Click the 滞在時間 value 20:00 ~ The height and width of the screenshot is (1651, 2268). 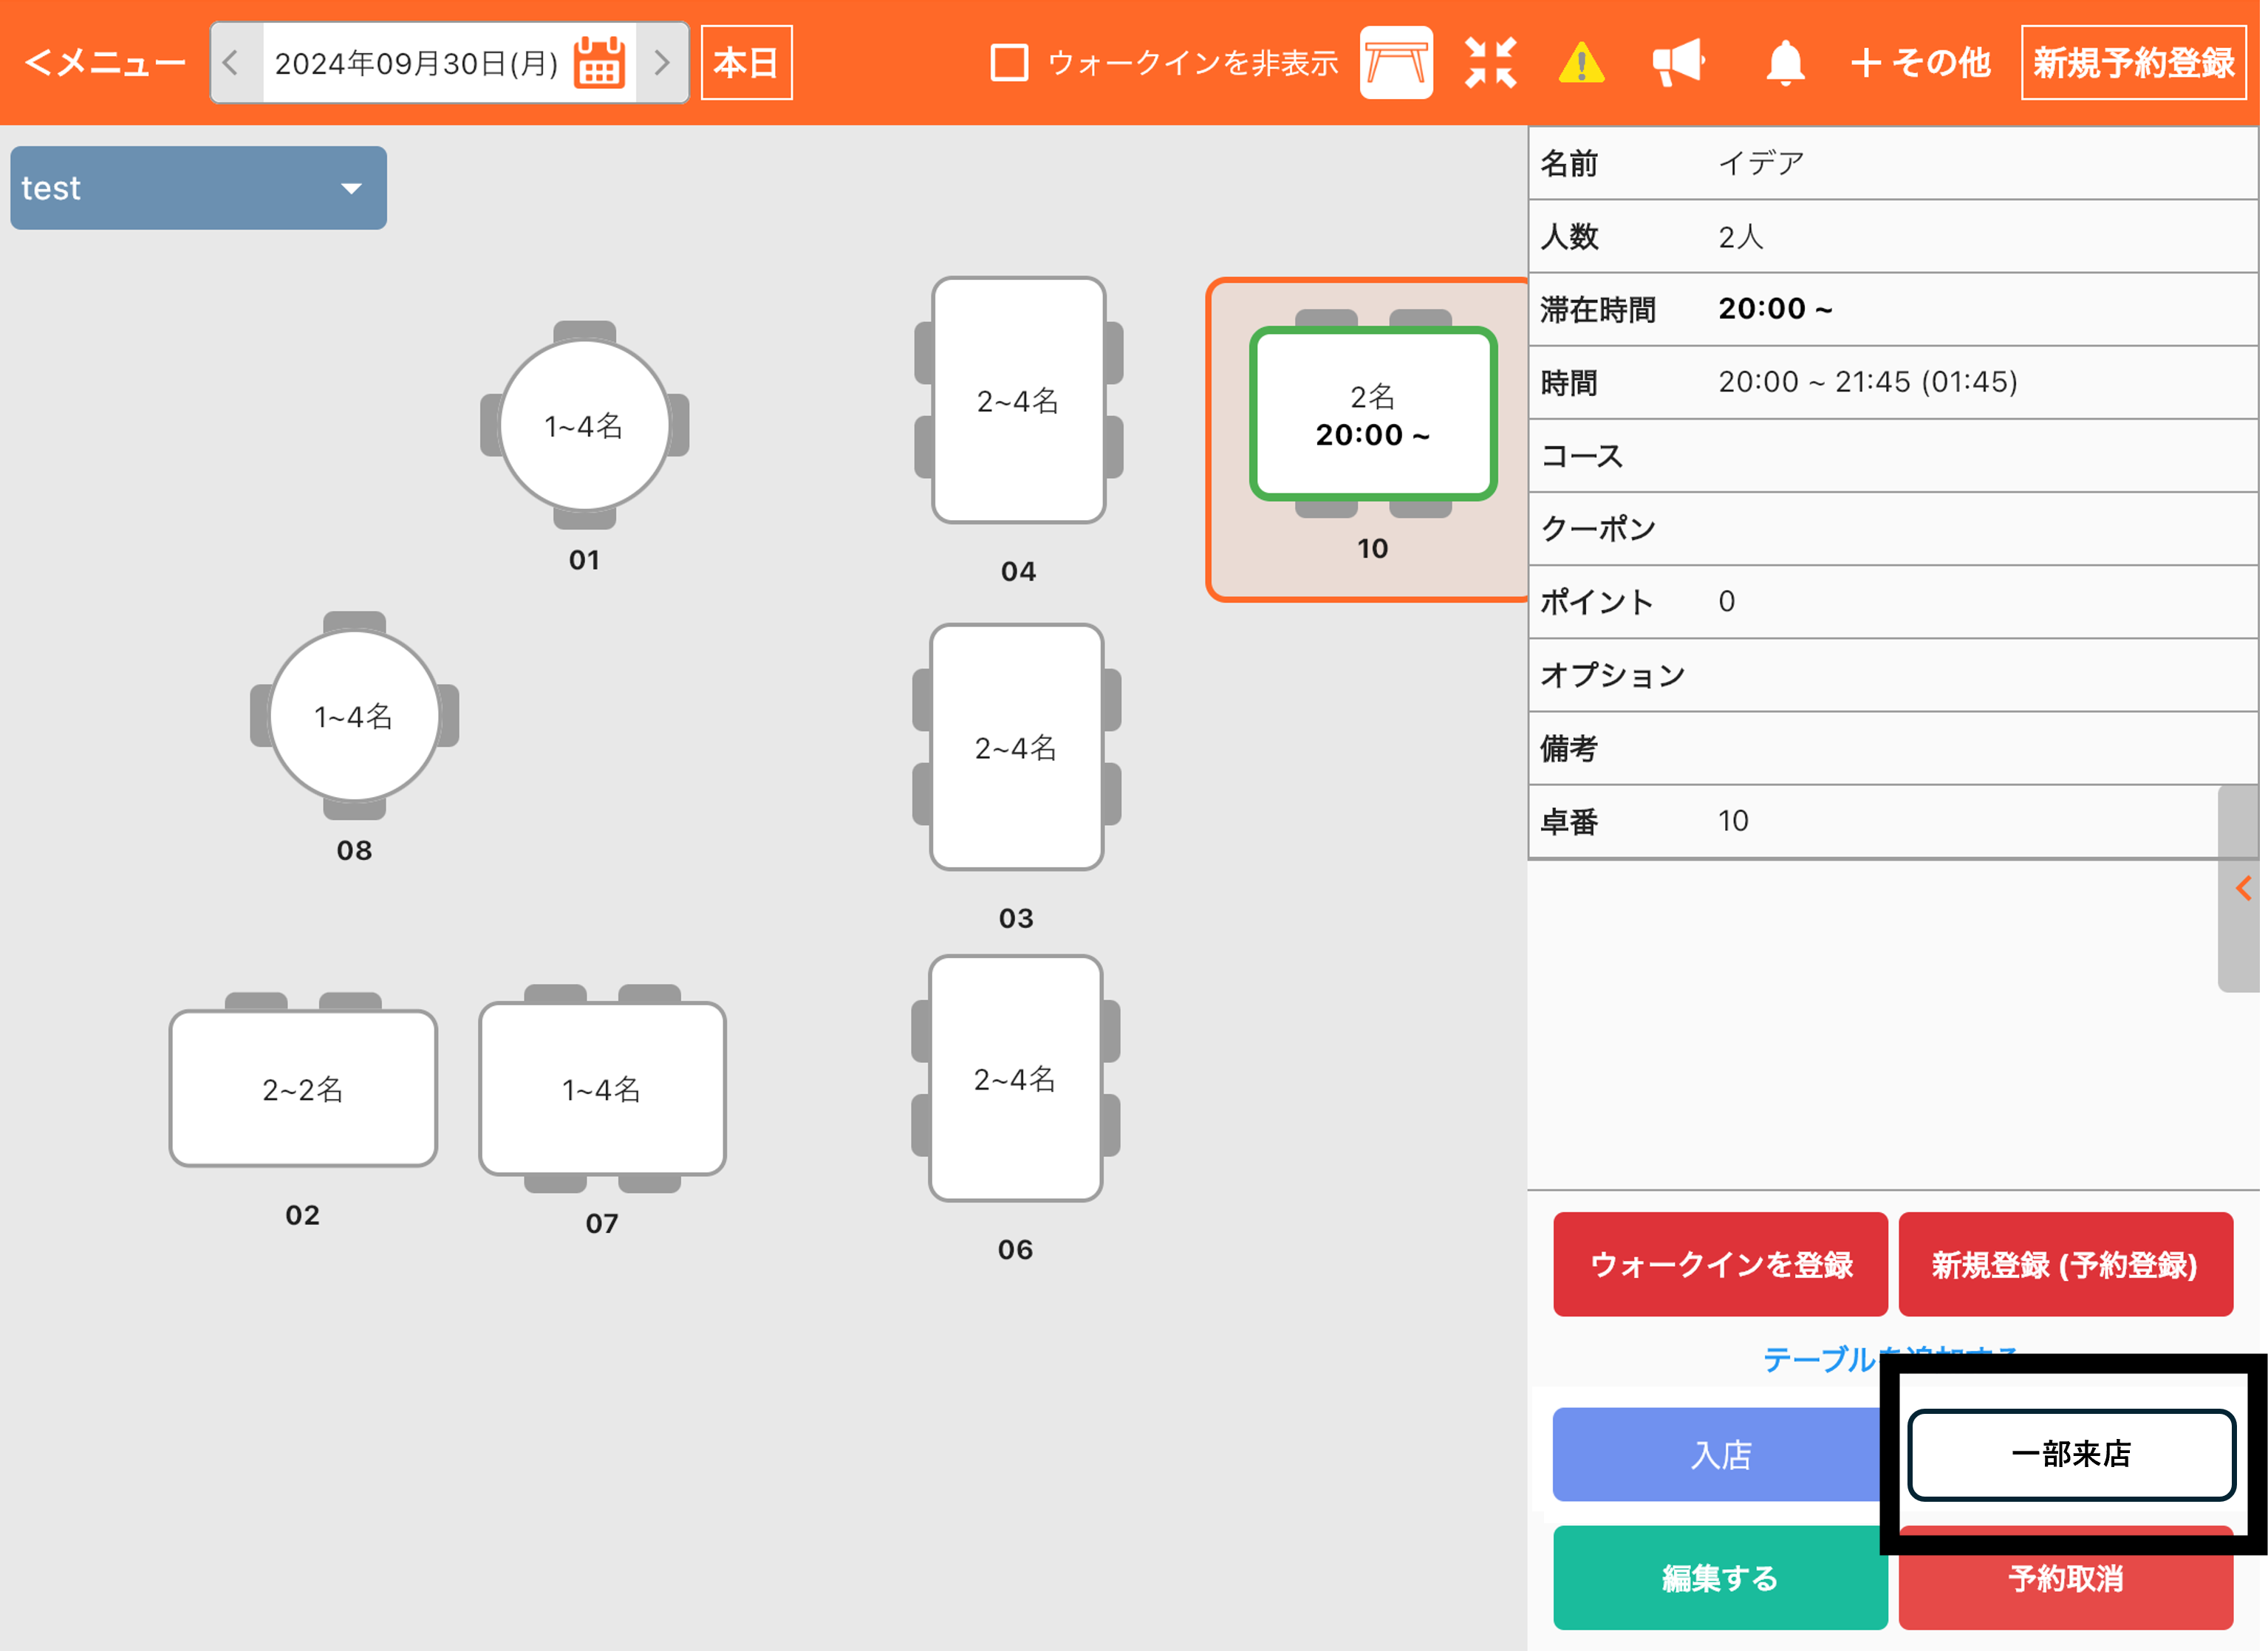pos(1775,309)
